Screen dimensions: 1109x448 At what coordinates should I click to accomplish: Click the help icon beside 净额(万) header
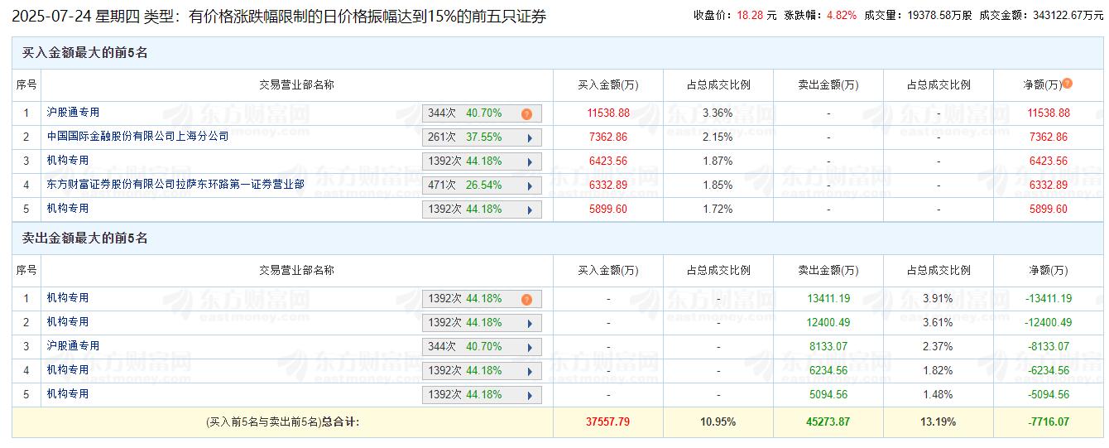[x=1068, y=84]
